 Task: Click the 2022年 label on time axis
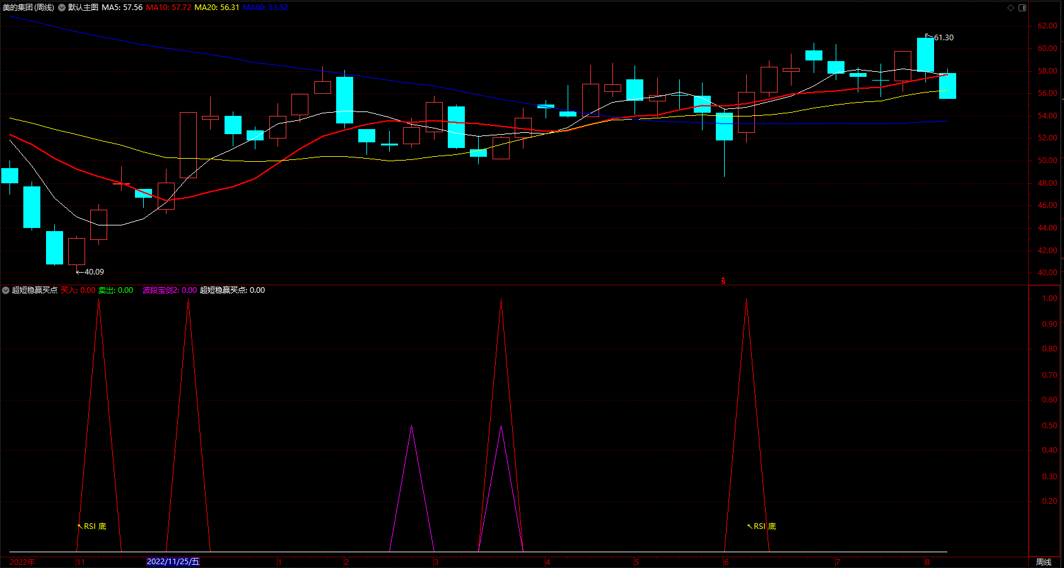click(23, 562)
